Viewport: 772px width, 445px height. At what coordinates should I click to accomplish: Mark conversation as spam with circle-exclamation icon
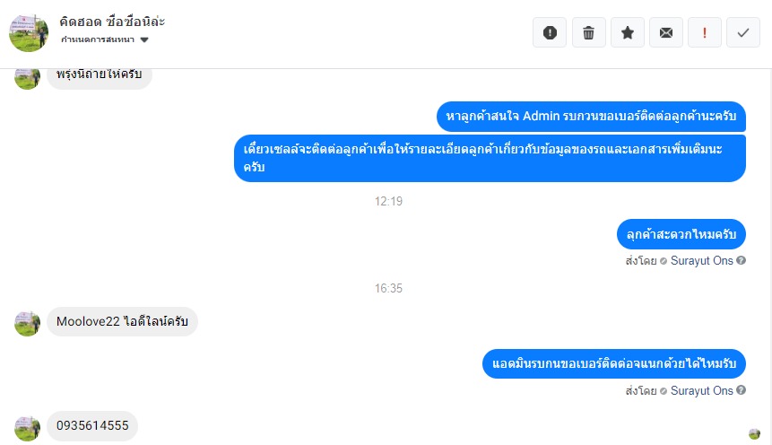pyautogui.click(x=550, y=32)
